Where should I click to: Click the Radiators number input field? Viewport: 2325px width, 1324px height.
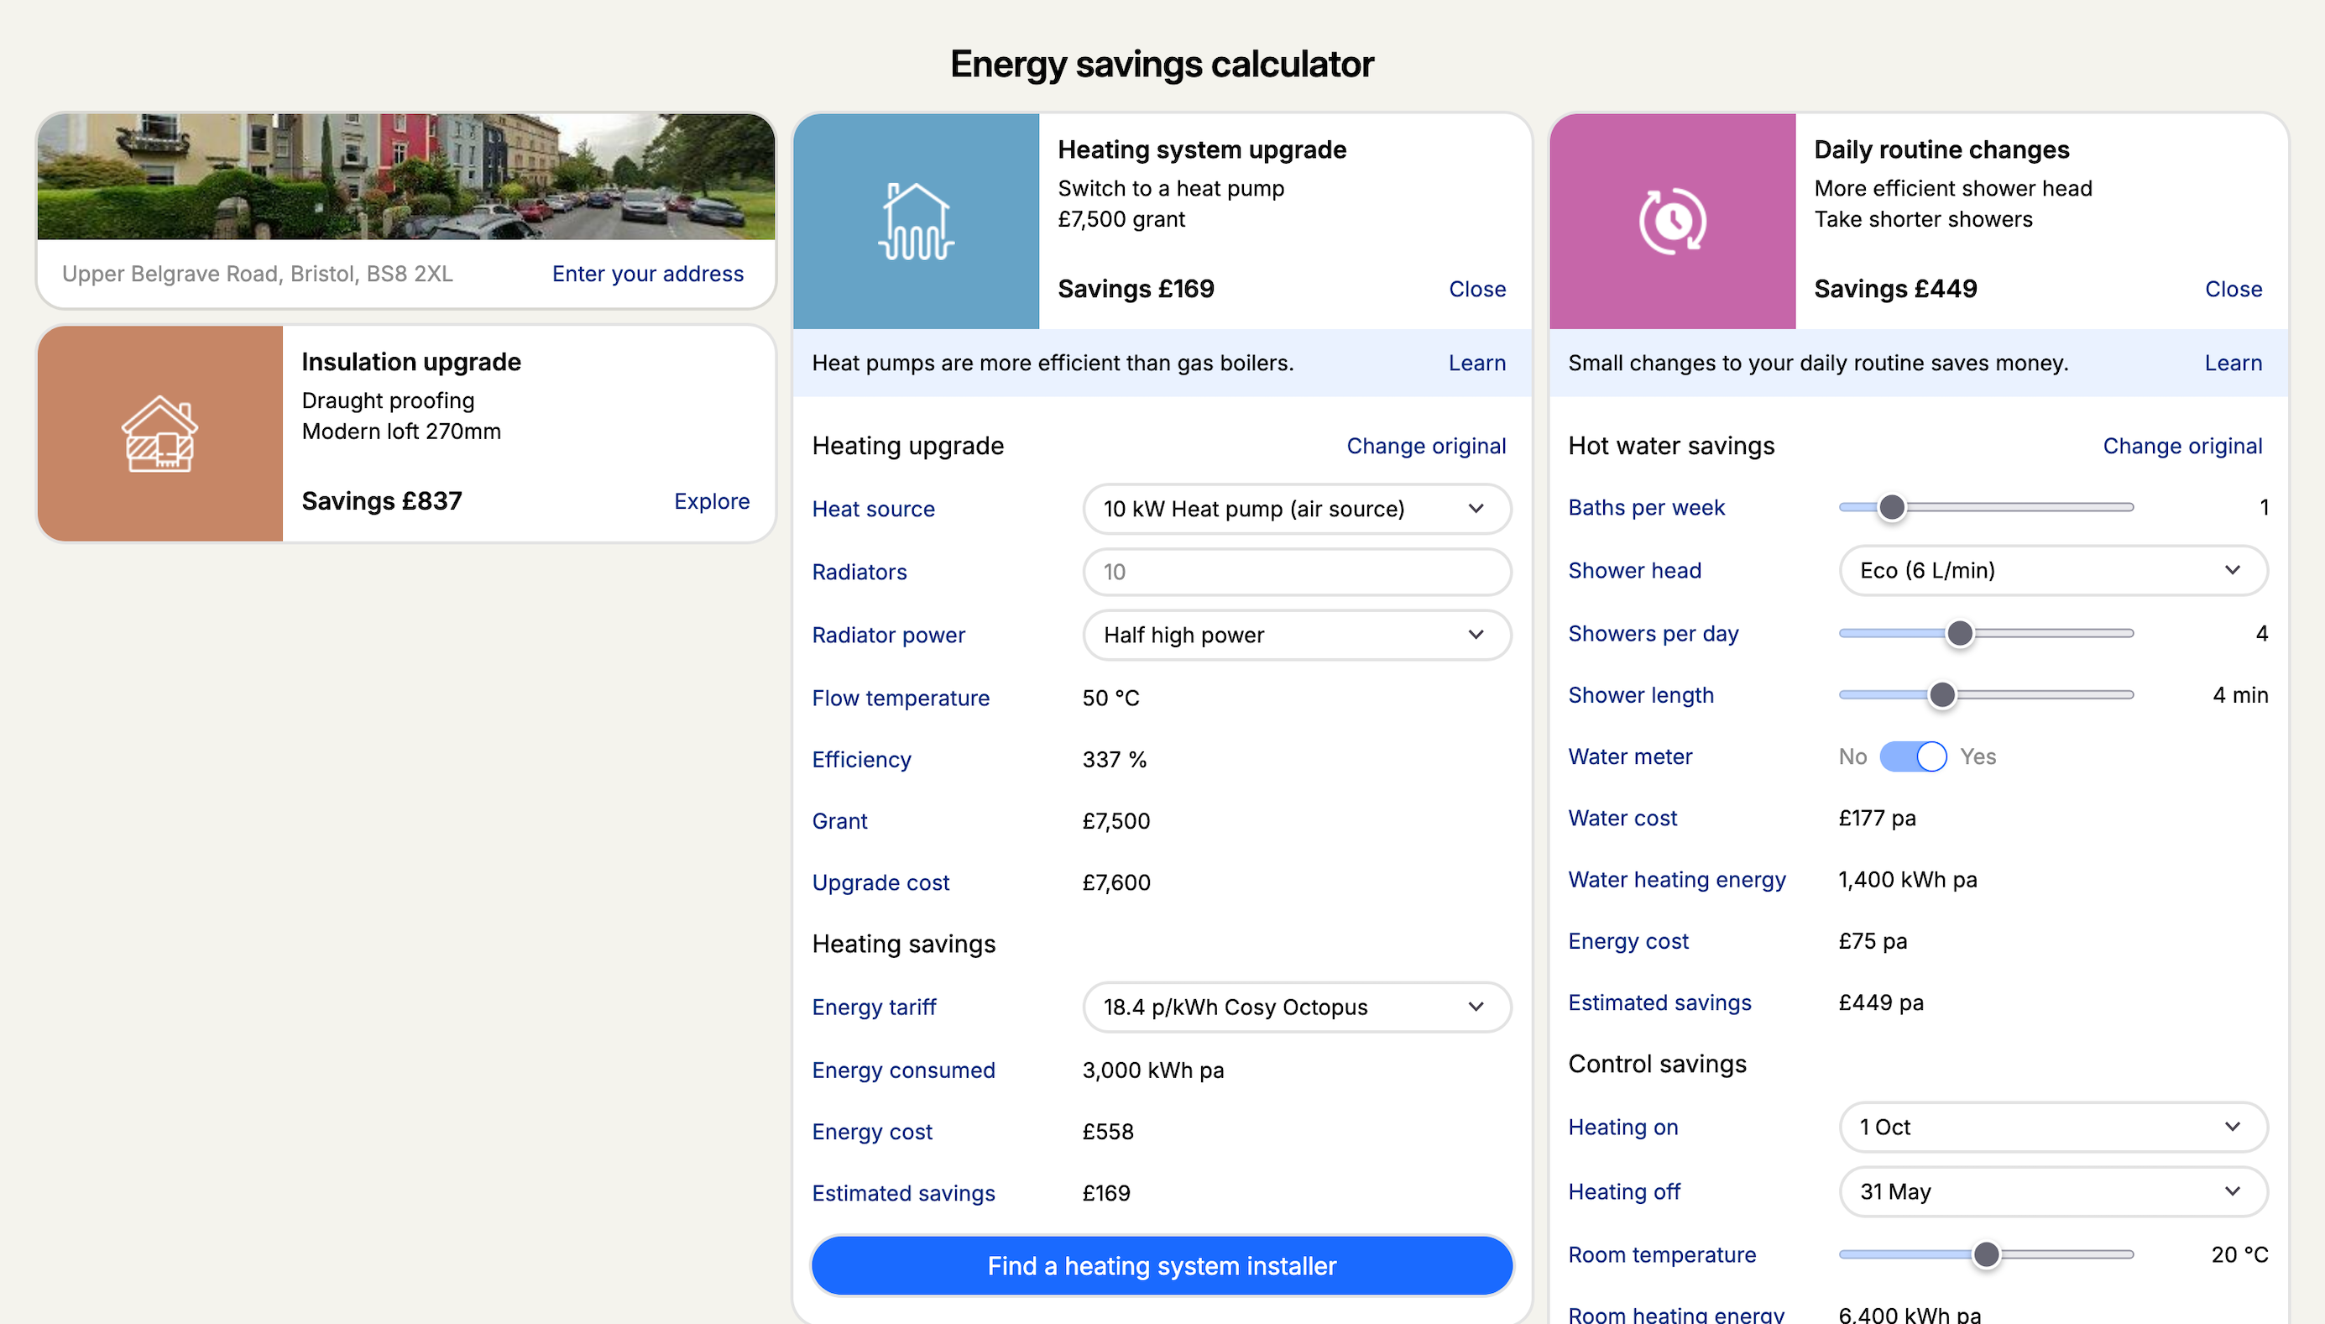(1296, 572)
